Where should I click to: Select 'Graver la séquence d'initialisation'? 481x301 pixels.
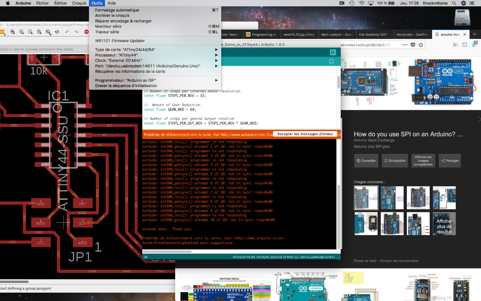[x=155, y=85]
